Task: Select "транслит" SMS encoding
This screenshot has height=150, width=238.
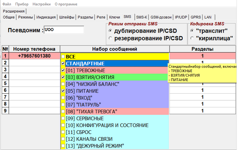Action: tap(192, 31)
